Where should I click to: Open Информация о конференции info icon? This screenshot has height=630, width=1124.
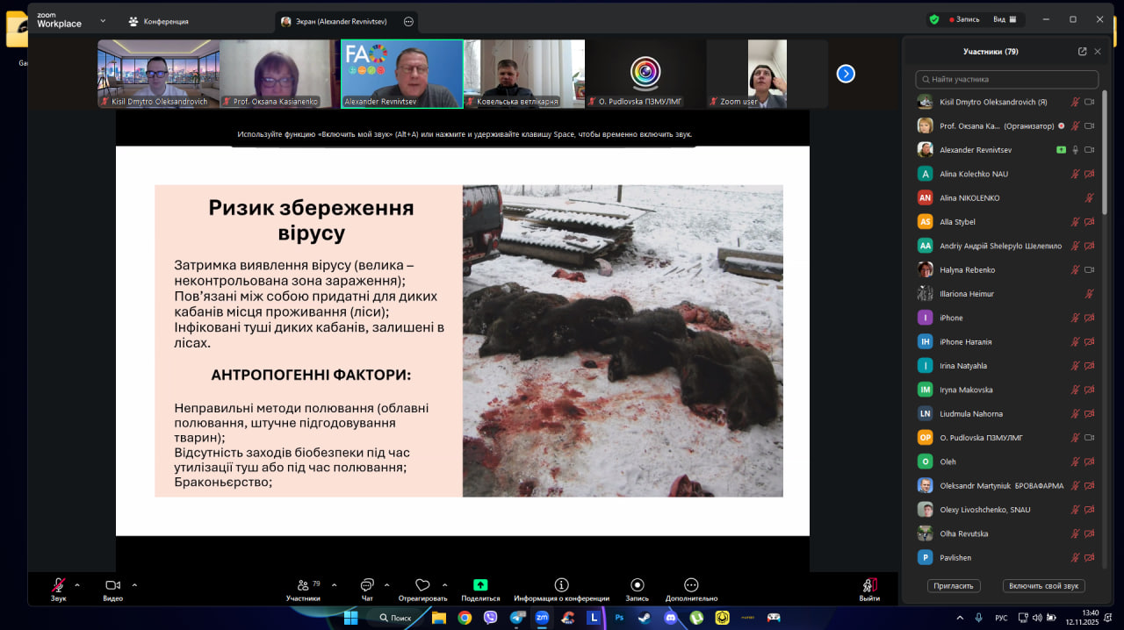(561, 585)
